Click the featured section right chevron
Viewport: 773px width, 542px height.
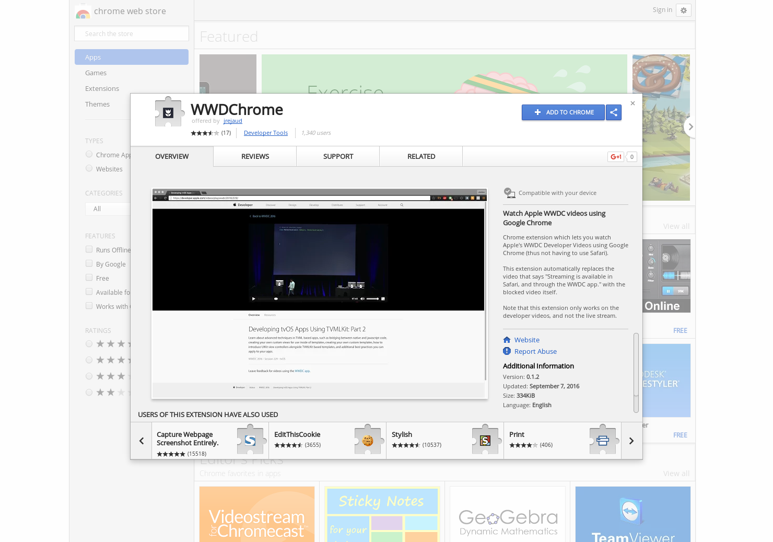tap(690, 126)
